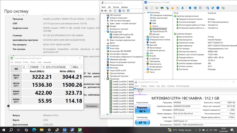Click the Прошивка field showing HPS0043
Viewport: 237px width, 133px height.
[x=187, y=102]
